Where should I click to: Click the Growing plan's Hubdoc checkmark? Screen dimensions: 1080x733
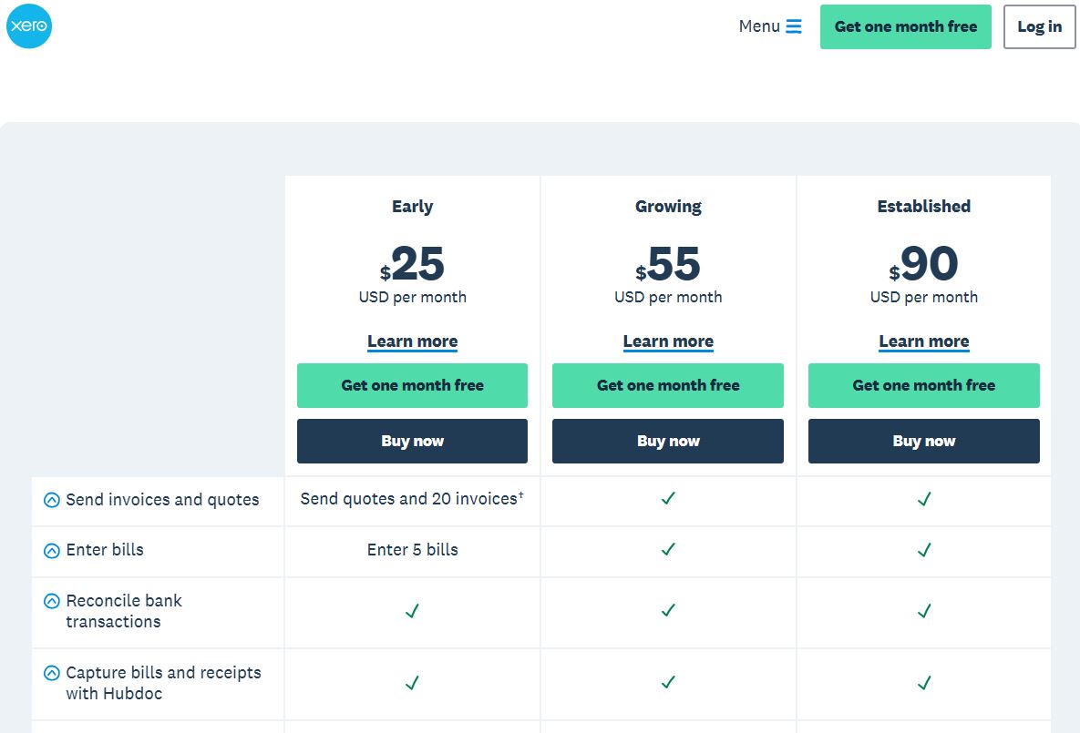click(668, 681)
